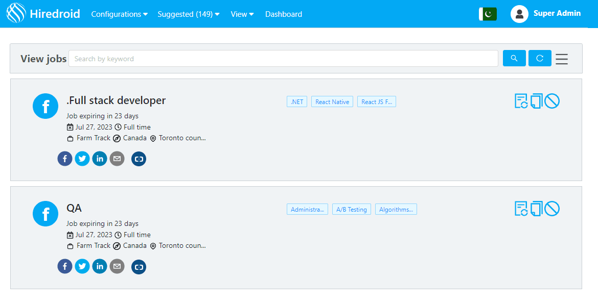Image resolution: width=598 pixels, height=306 pixels.
Task: Open the hamburger menu beside refresh
Action: [x=562, y=59]
